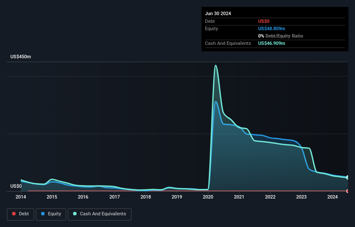
Task: Click the US$0 y-axis label
Action: [x=16, y=186]
